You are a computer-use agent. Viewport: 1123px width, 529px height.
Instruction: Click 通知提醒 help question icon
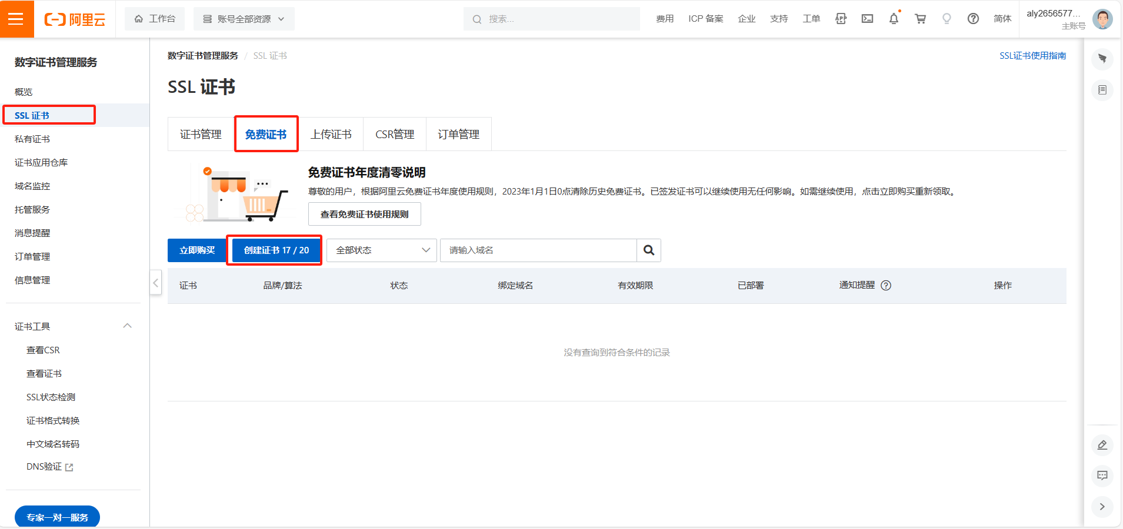(886, 285)
